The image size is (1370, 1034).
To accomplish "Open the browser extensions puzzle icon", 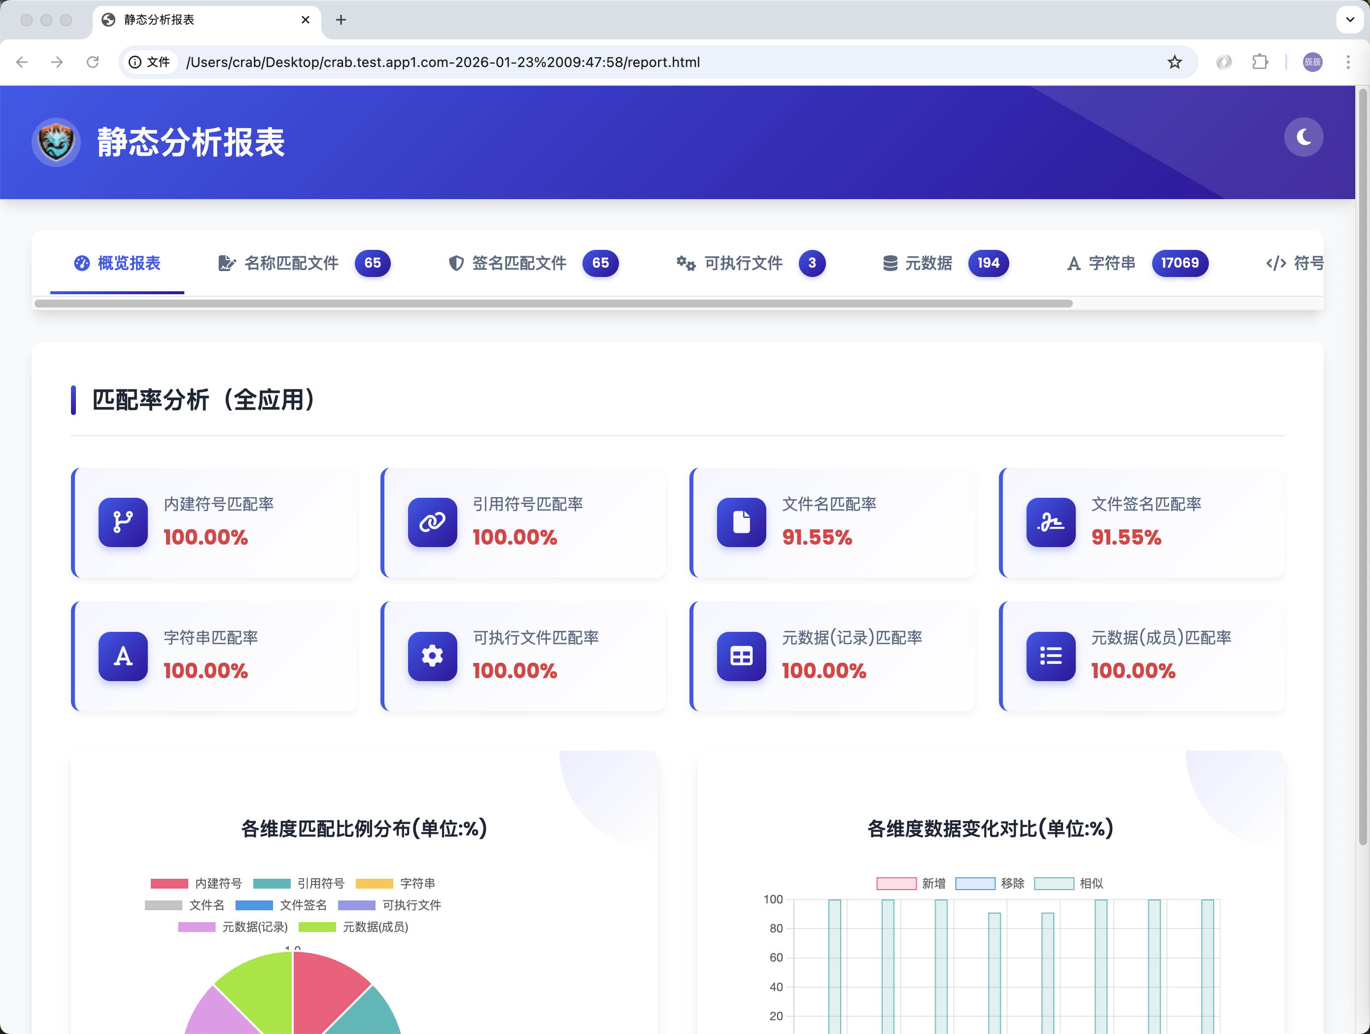I will tap(1260, 62).
